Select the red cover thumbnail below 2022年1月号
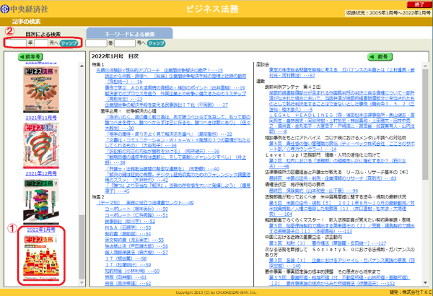Viewport: 433px width, 296px height. click(x=41, y=258)
